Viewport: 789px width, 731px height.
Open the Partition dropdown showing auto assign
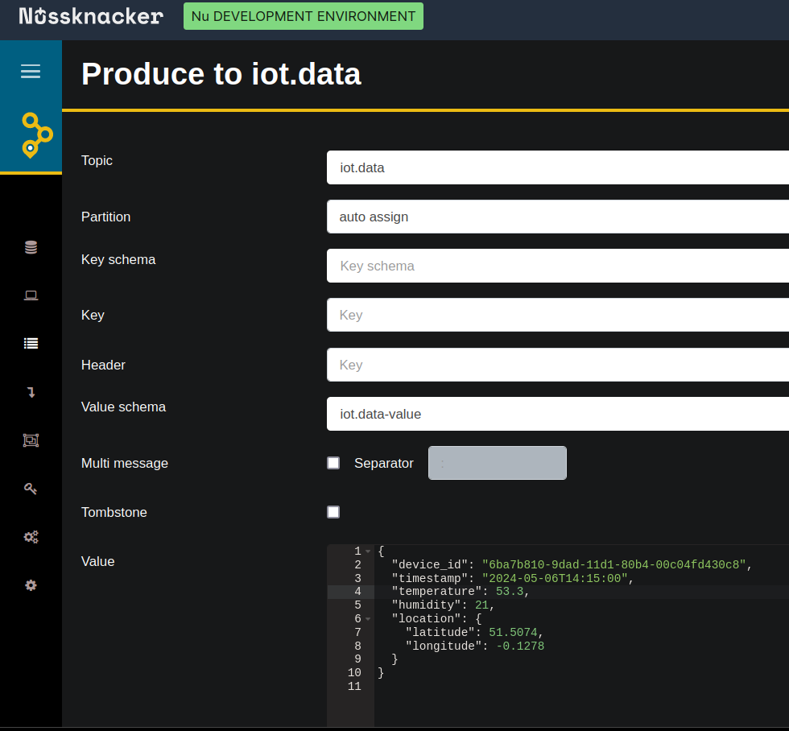pyautogui.click(x=557, y=217)
